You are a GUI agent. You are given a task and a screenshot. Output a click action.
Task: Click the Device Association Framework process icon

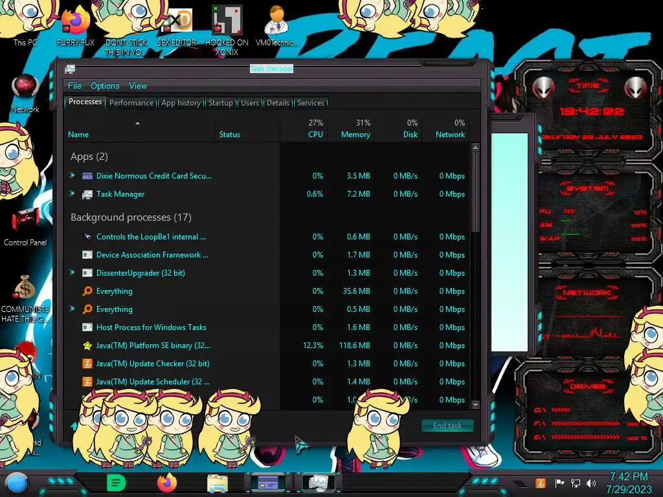point(87,255)
